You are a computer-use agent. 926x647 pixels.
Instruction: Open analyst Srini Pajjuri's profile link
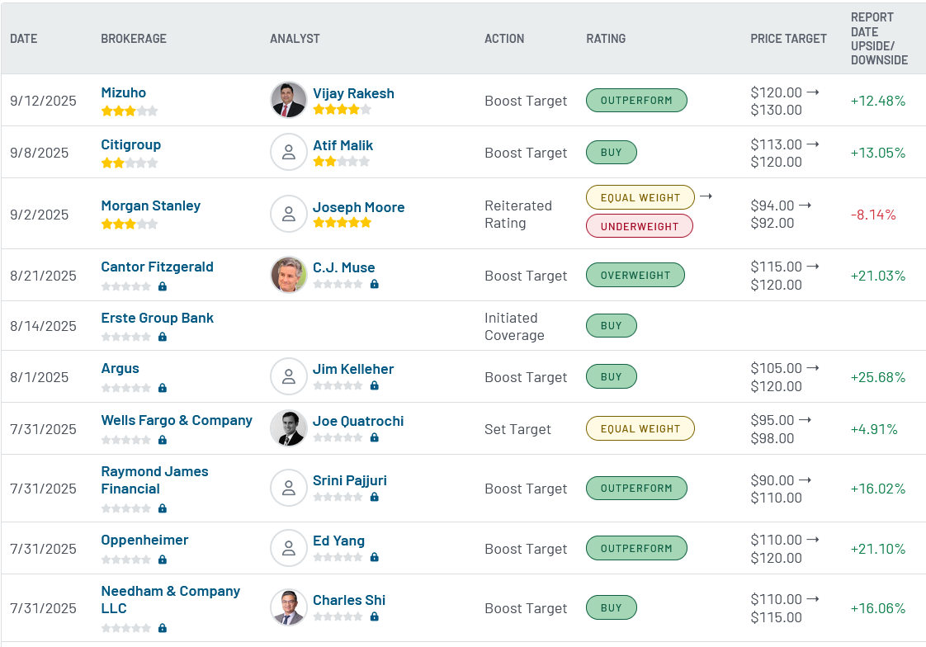point(350,480)
